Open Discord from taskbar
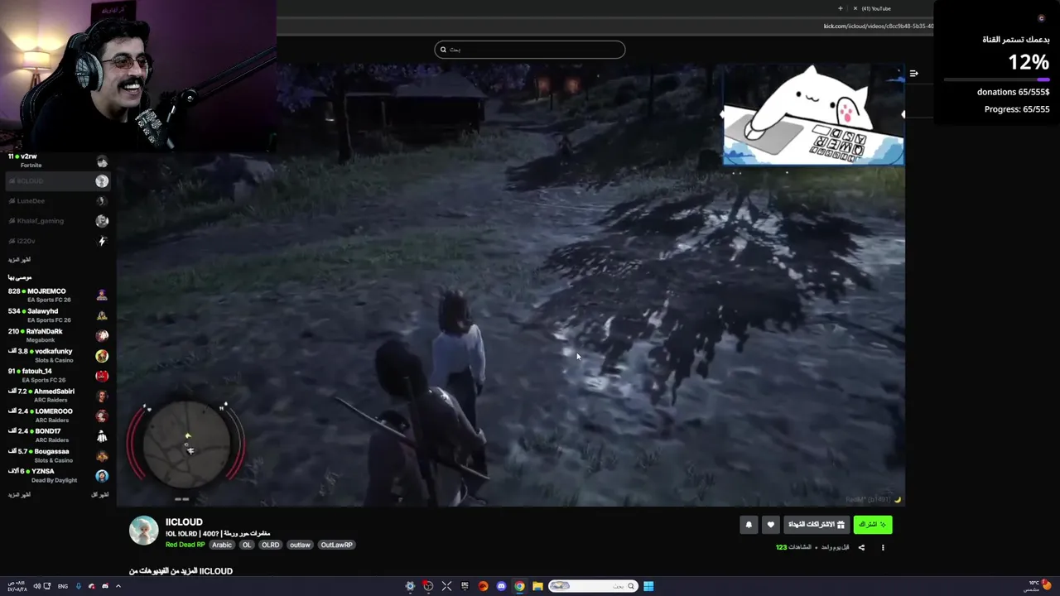The image size is (1060, 596). pyautogui.click(x=501, y=586)
